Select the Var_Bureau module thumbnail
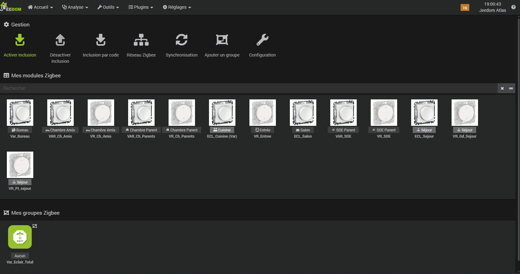520x274 pixels. pos(20,113)
